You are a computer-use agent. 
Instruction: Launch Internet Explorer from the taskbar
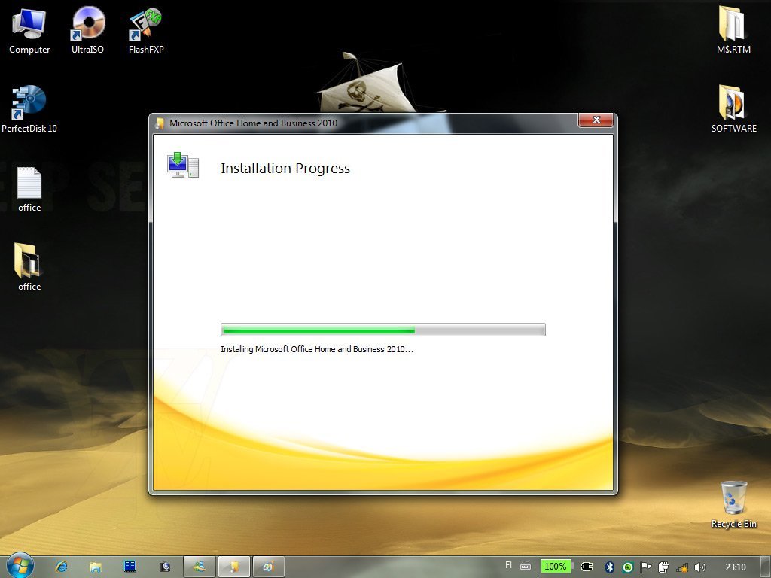coord(62,567)
